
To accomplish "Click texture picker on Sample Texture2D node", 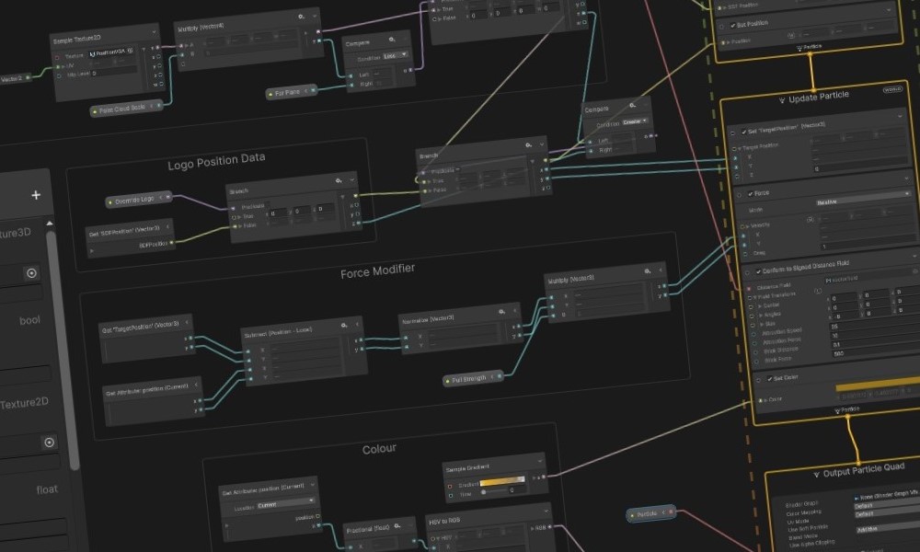I will pyautogui.click(x=131, y=51).
